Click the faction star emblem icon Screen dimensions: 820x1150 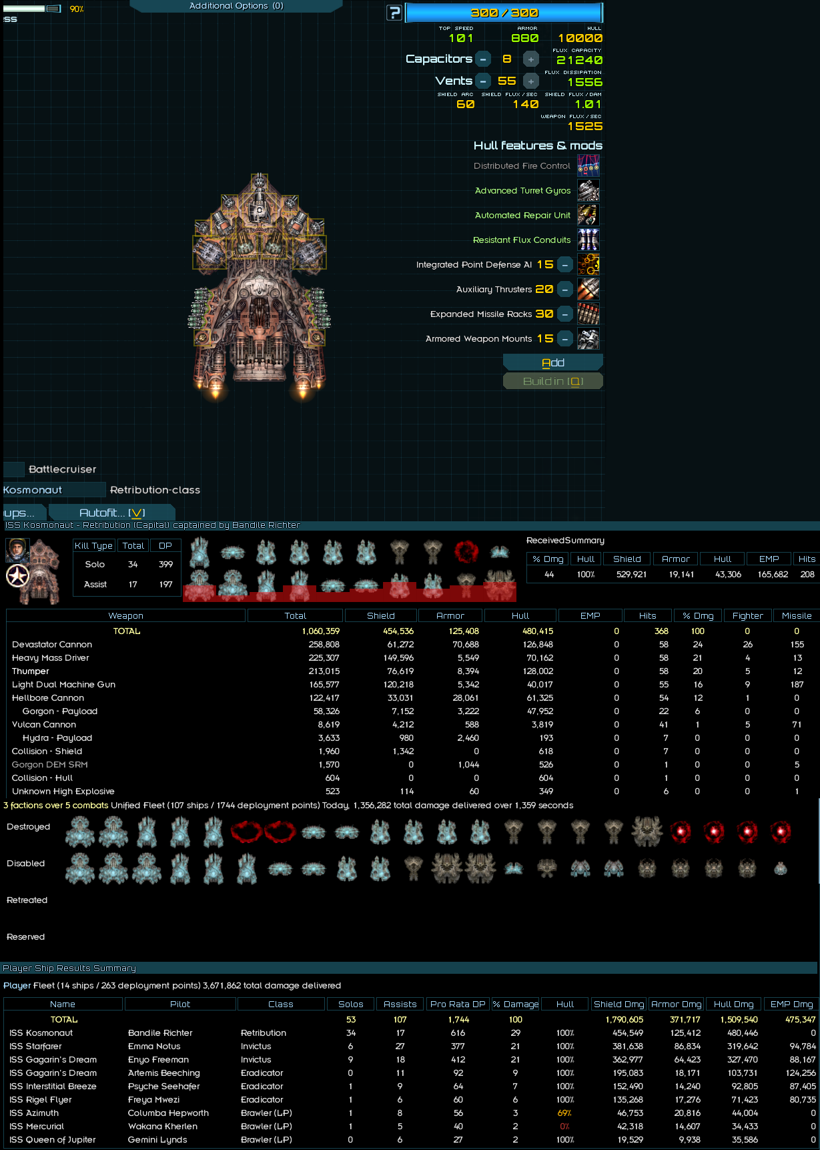point(17,576)
